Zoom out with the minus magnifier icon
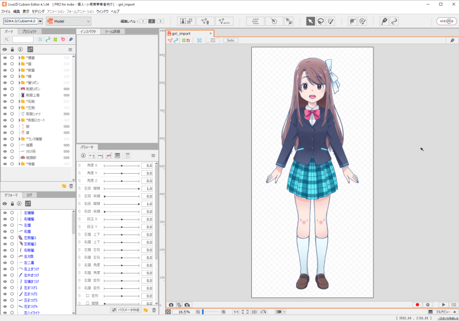 [198, 312]
